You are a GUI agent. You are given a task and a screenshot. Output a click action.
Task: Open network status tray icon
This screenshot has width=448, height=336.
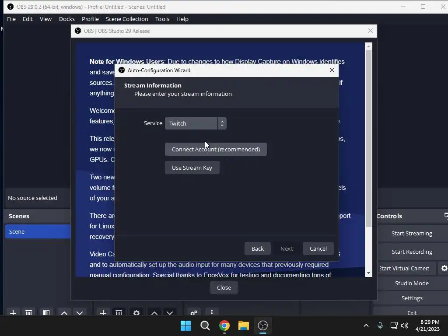point(394,325)
